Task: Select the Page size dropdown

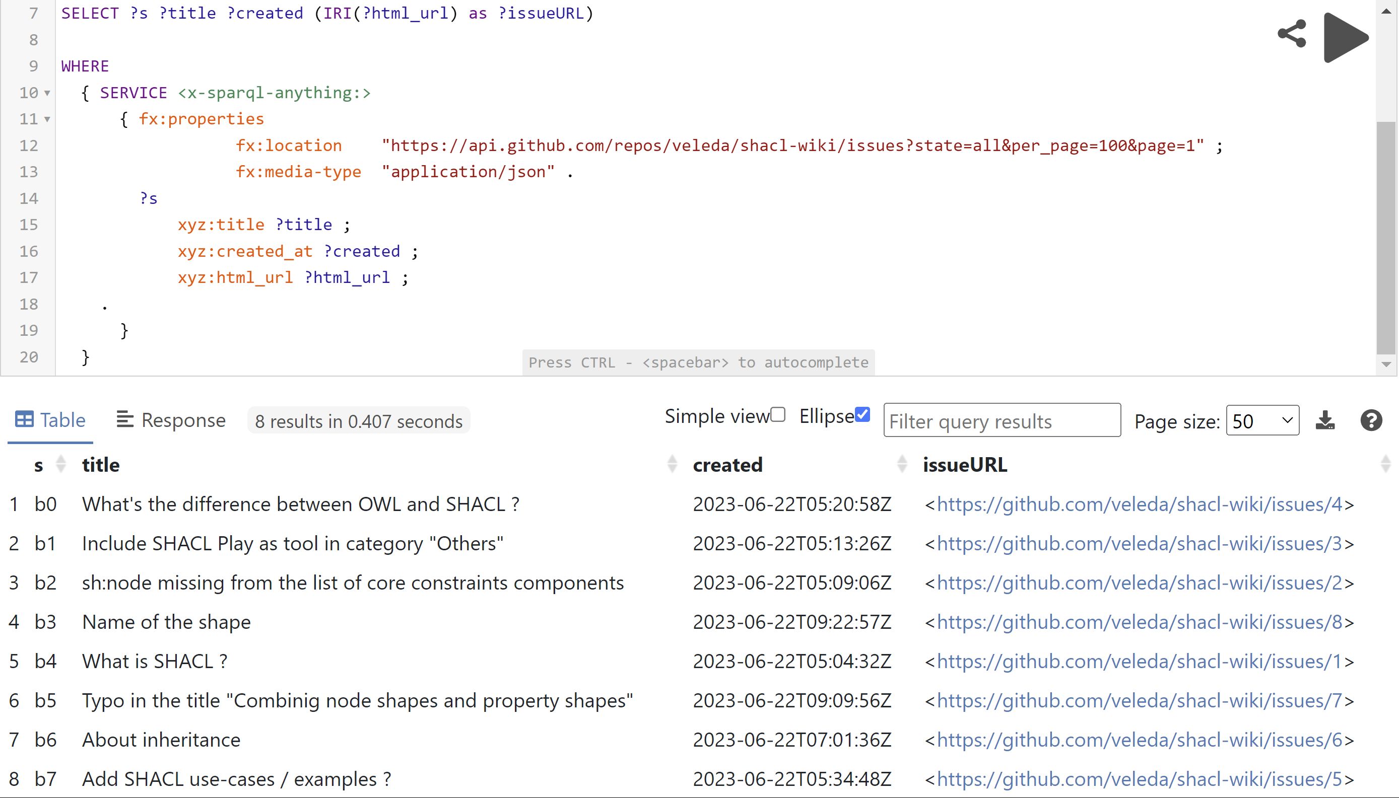Action: (x=1261, y=420)
